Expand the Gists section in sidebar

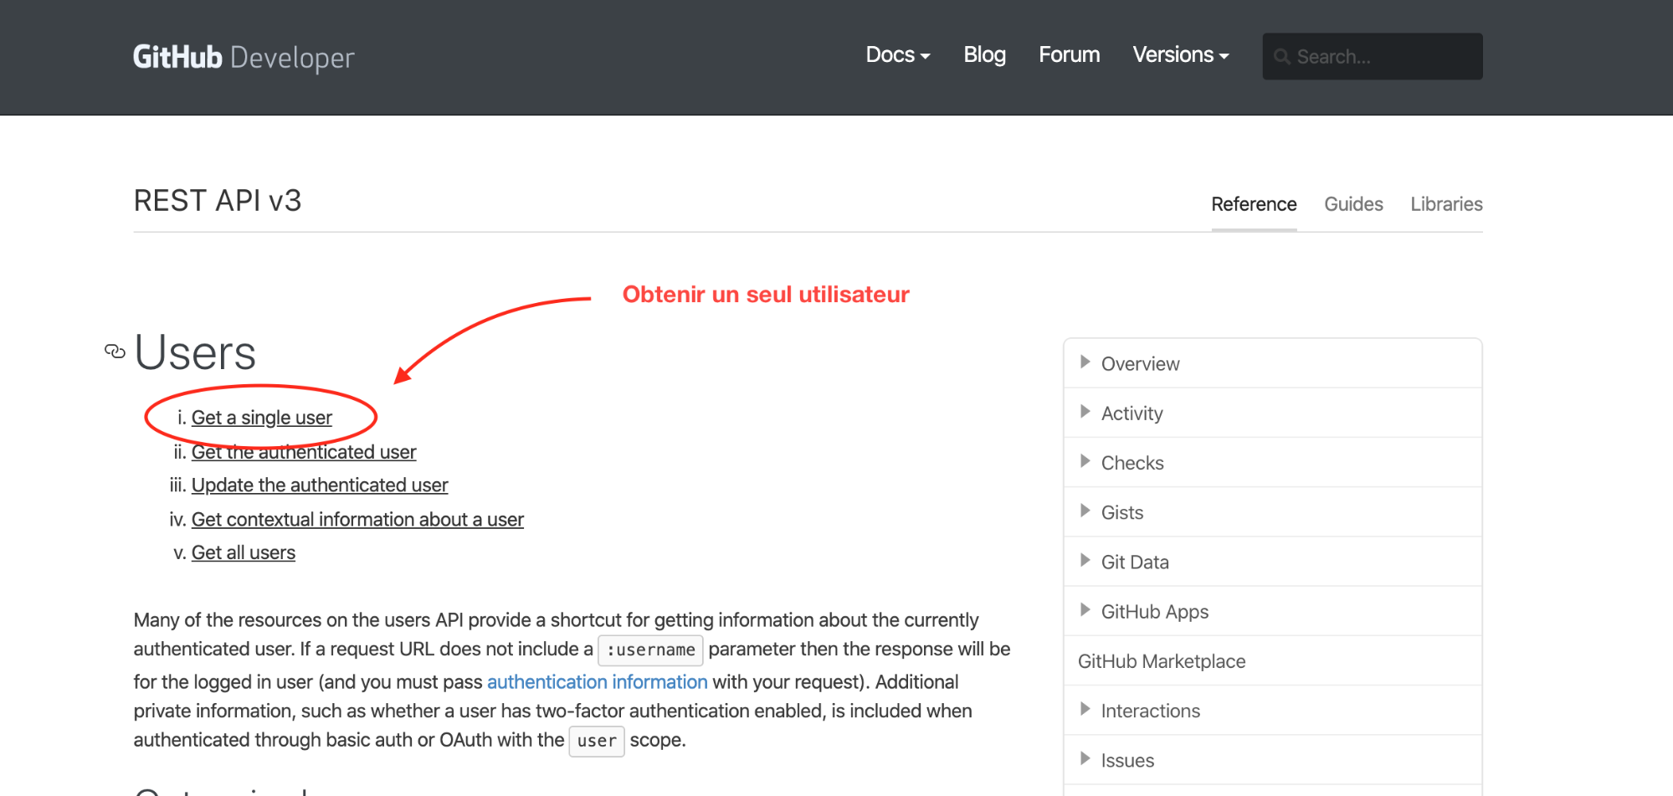pos(1085,511)
